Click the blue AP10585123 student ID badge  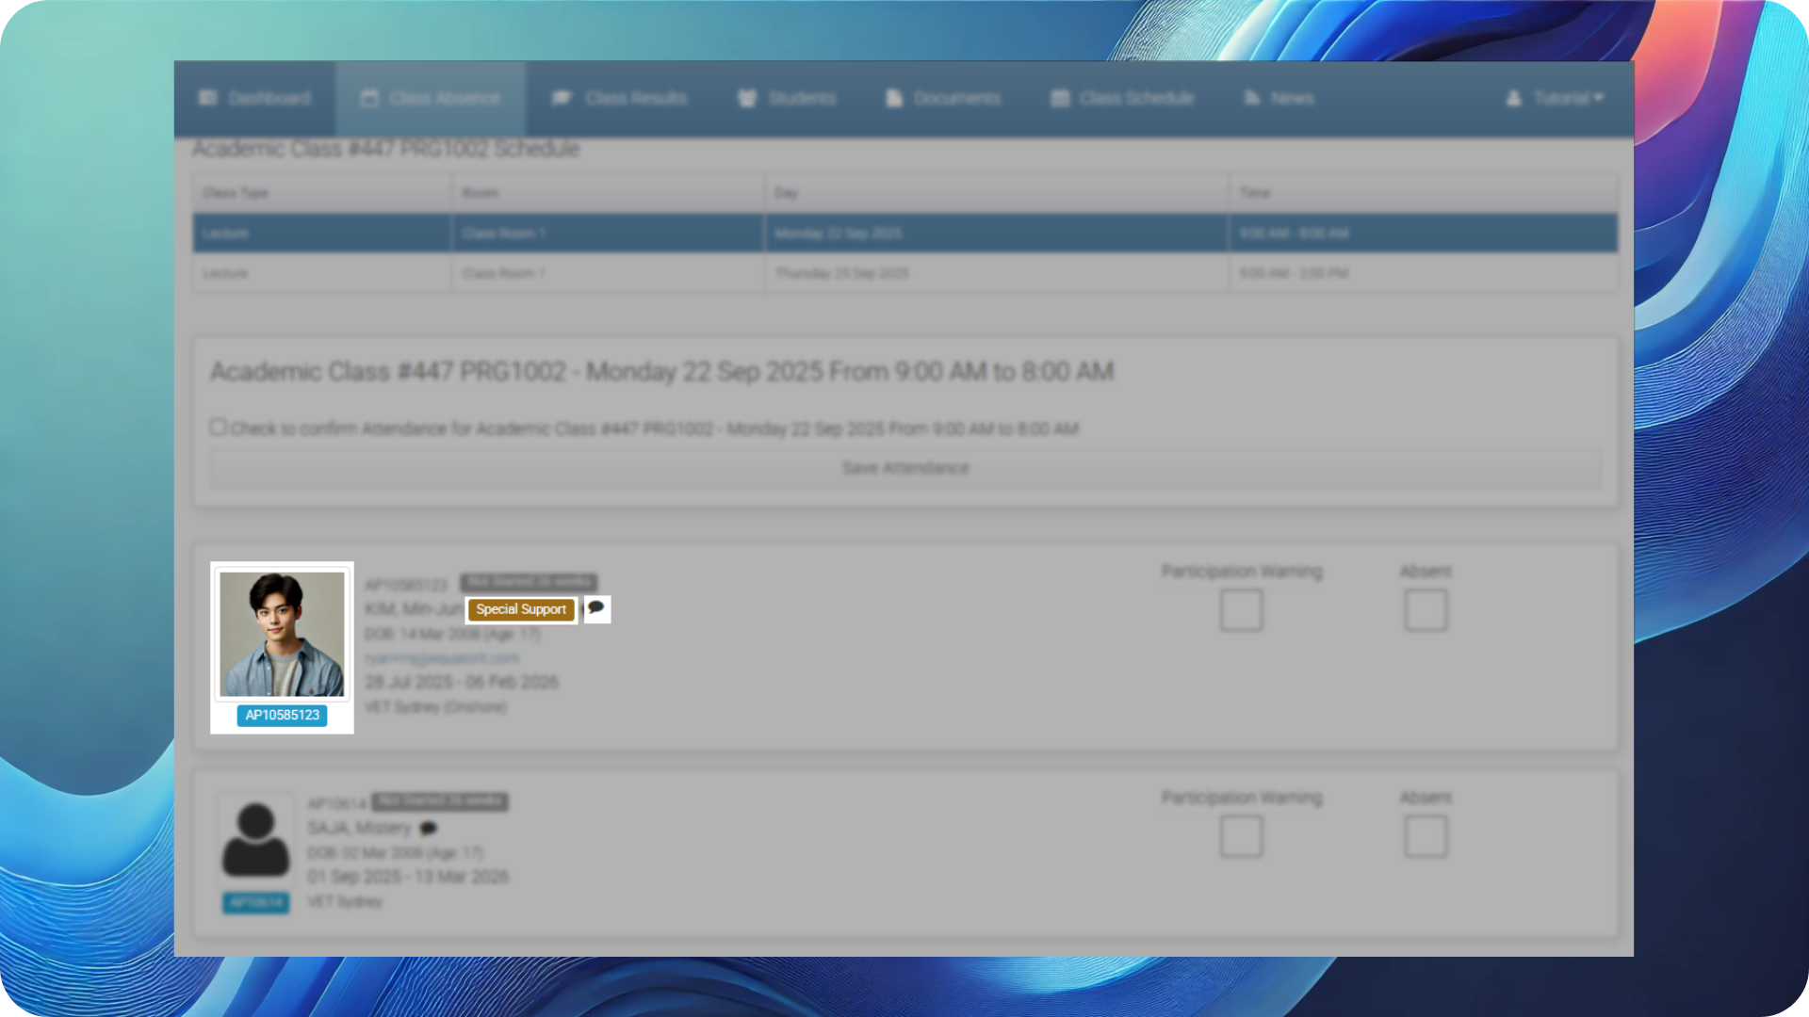pyautogui.click(x=282, y=715)
